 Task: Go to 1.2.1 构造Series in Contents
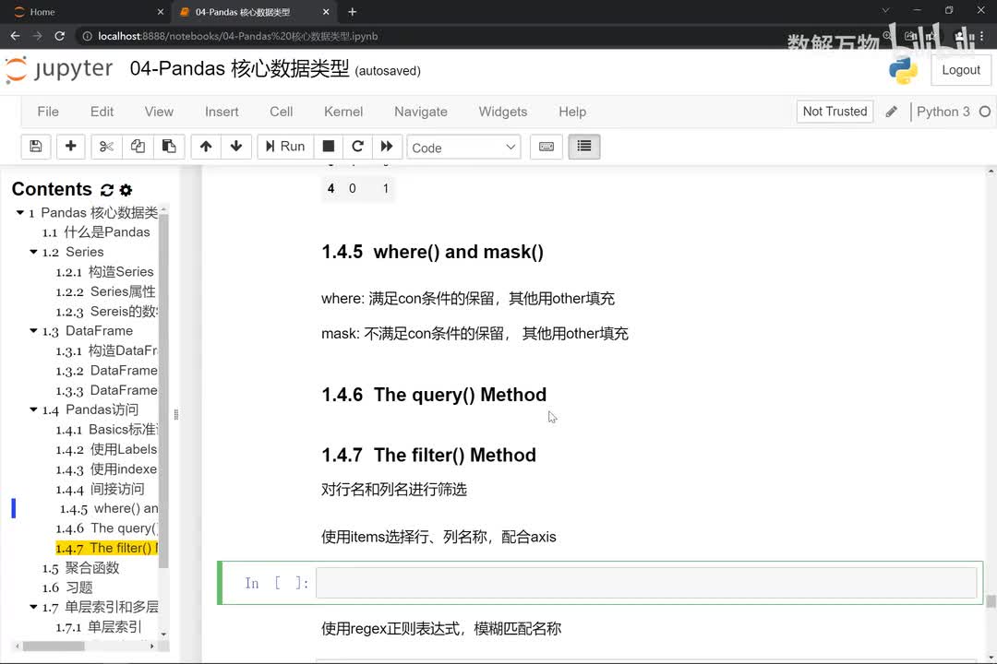(x=104, y=272)
